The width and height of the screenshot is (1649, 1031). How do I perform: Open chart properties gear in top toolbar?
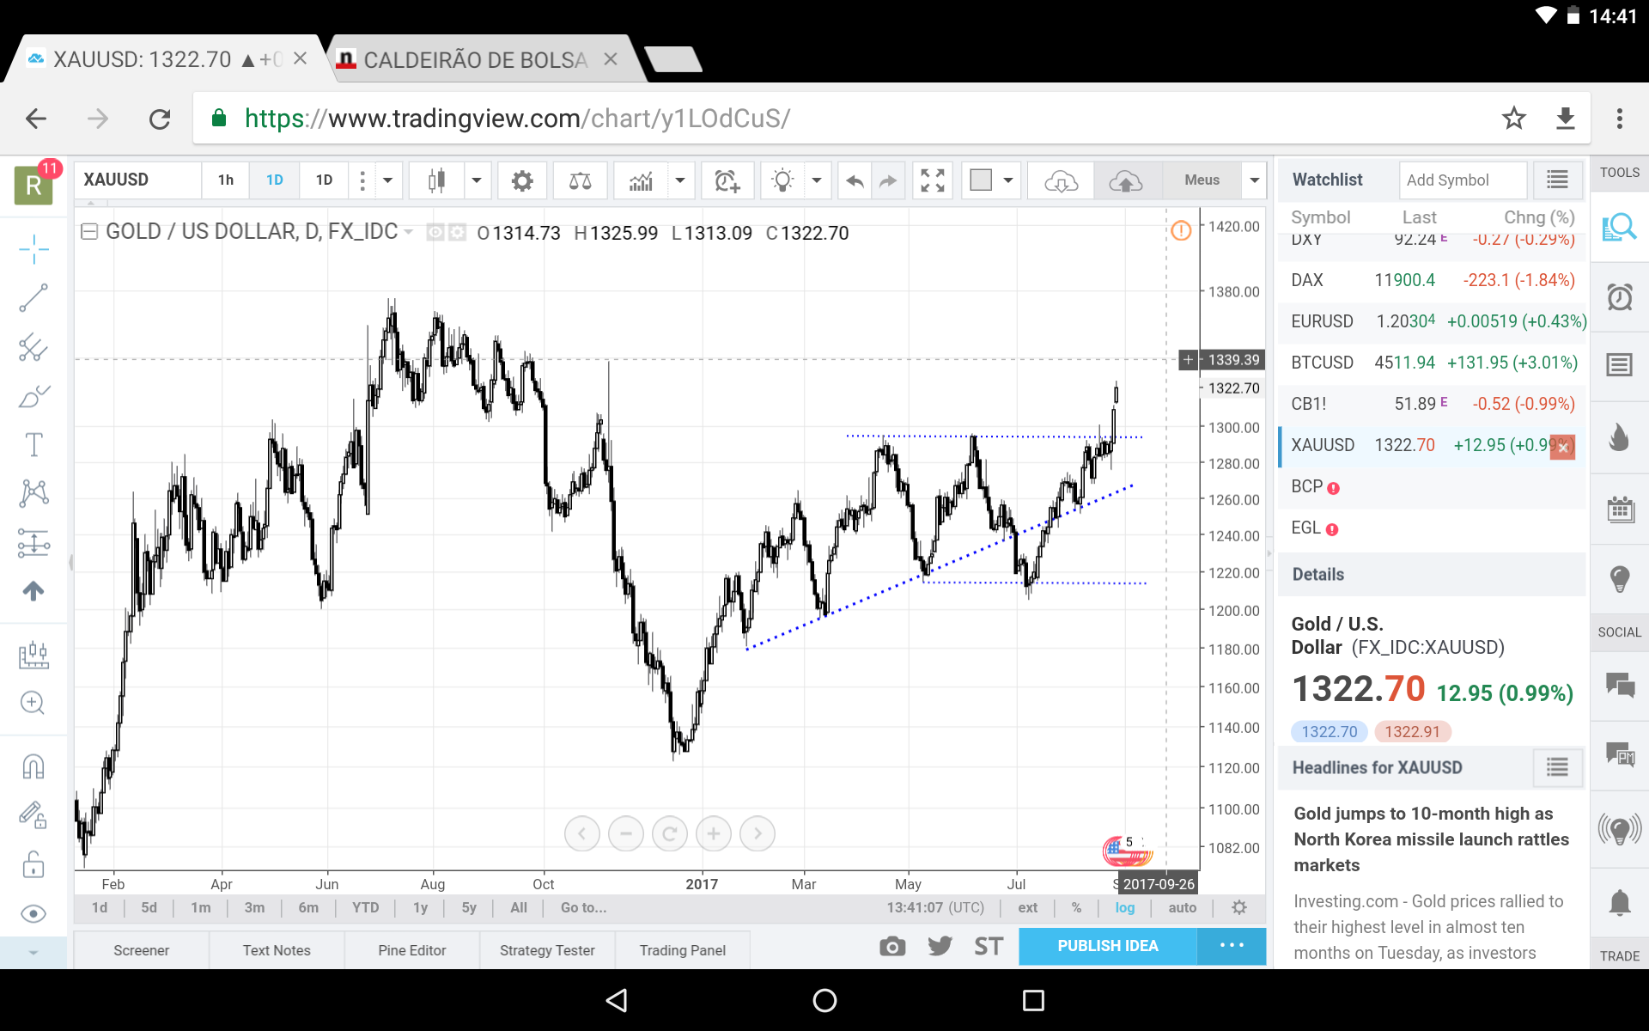click(x=521, y=180)
